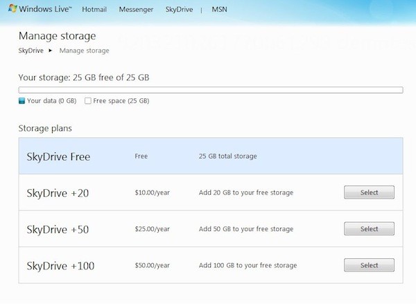The width and height of the screenshot is (416, 304).
Task: Click the 'Free' price in SkyDrive Free row
Action: pyautogui.click(x=141, y=156)
